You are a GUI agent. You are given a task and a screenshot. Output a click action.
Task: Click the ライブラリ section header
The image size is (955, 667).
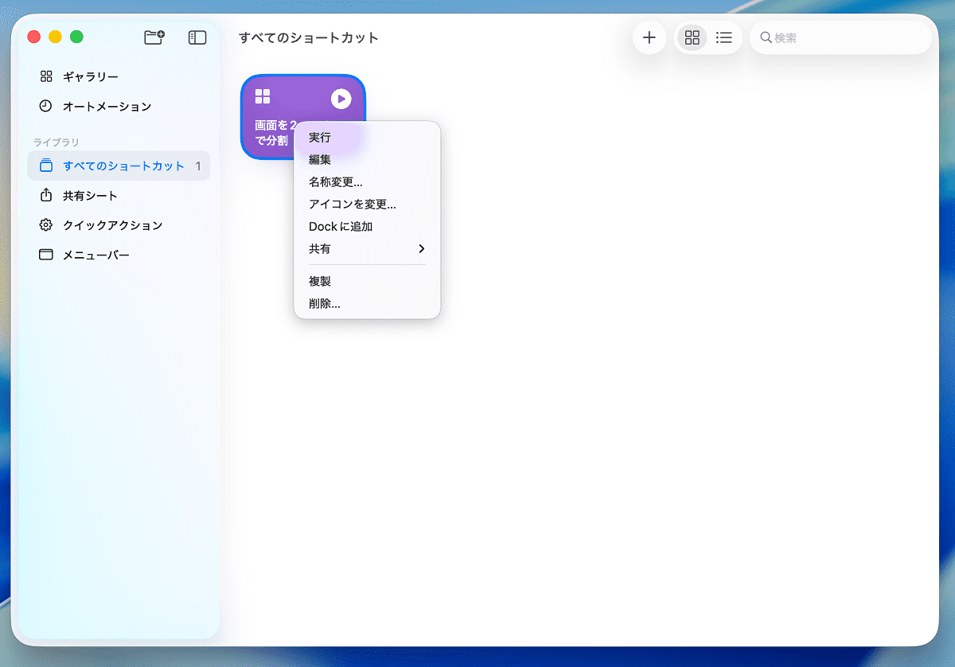click(x=57, y=142)
